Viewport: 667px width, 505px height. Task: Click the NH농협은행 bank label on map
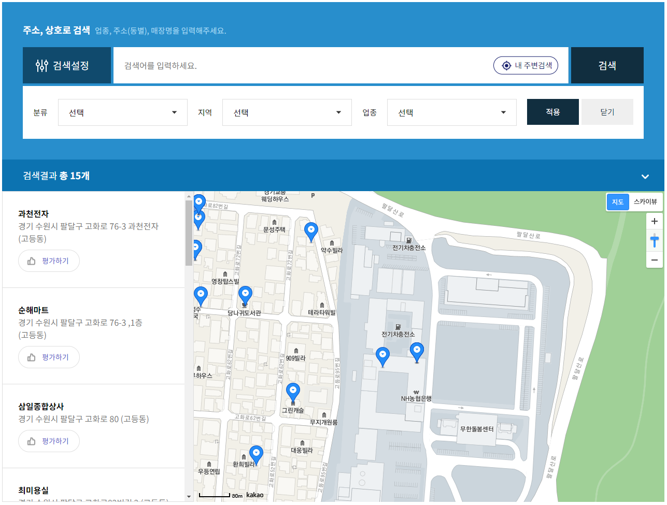tap(416, 399)
